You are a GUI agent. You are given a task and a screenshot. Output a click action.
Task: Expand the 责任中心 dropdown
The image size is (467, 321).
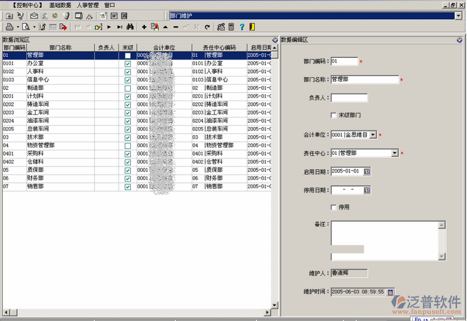pos(395,153)
